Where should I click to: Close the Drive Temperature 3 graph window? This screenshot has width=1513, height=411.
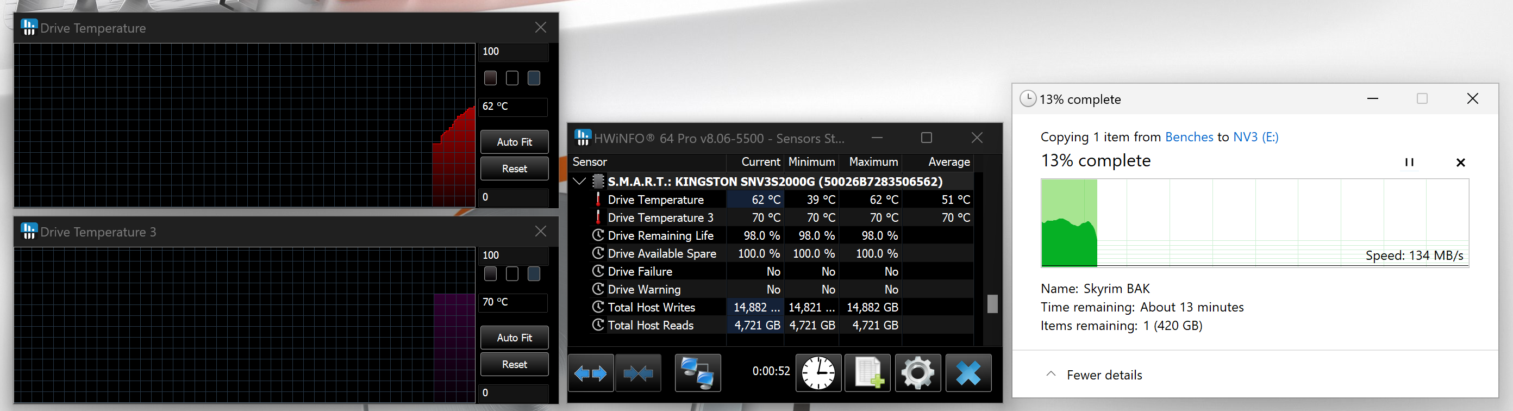tap(540, 231)
